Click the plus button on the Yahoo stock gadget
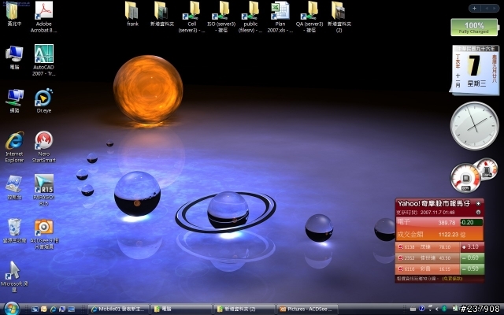The width and height of the screenshot is (504, 315). point(478,203)
